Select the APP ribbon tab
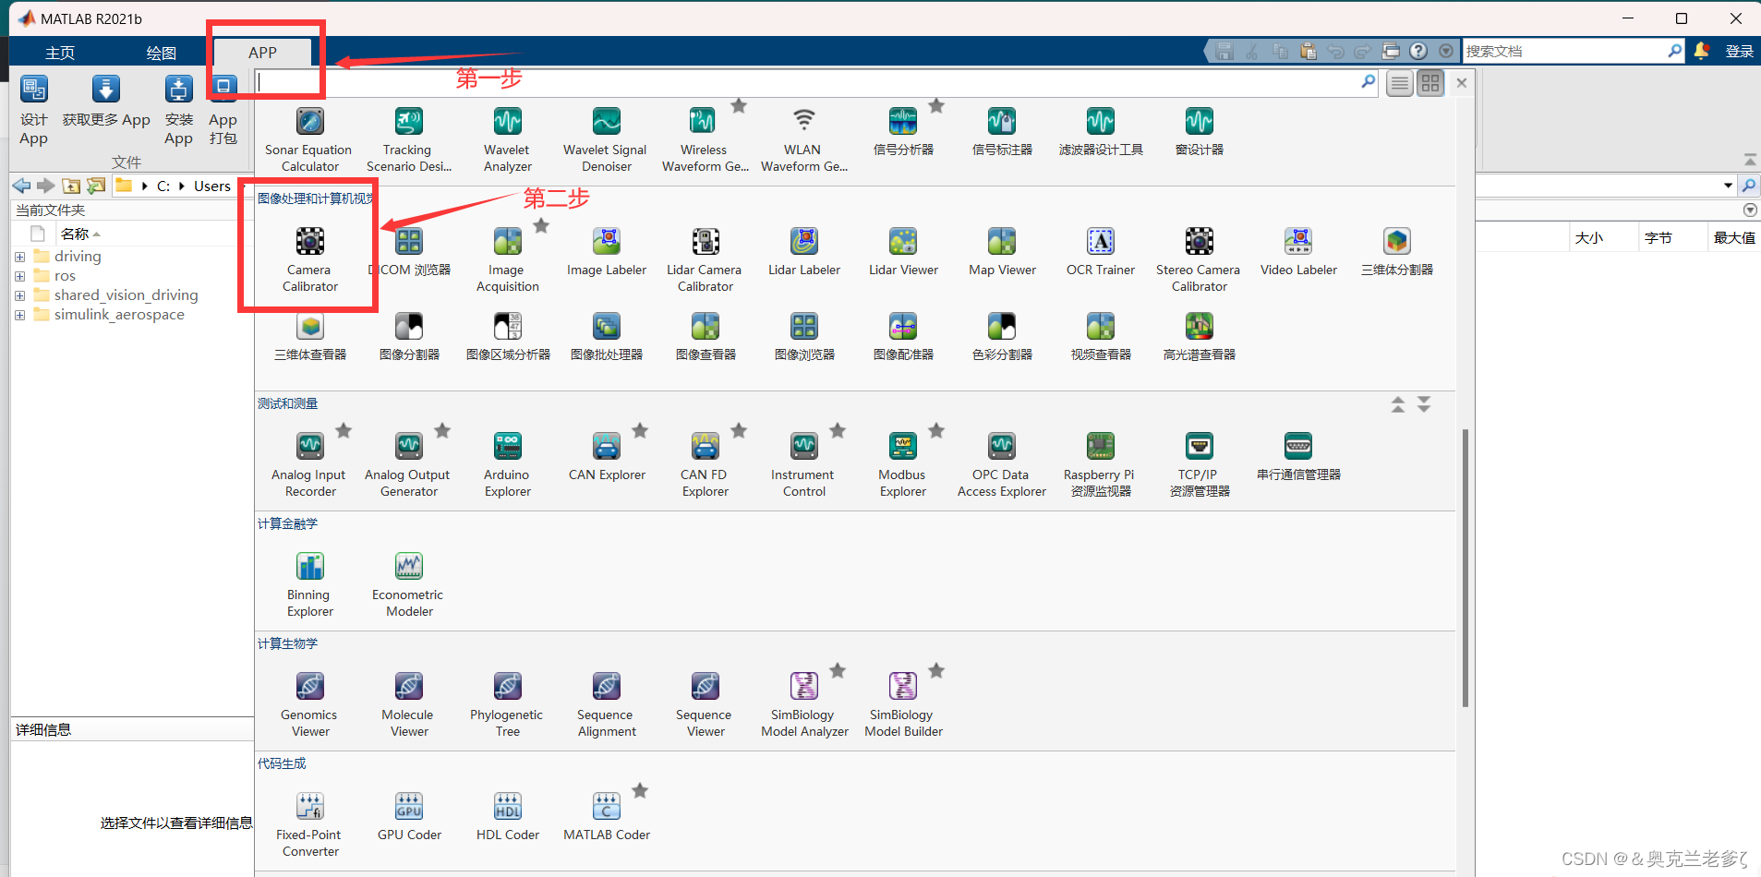The image size is (1761, 877). [x=262, y=53]
